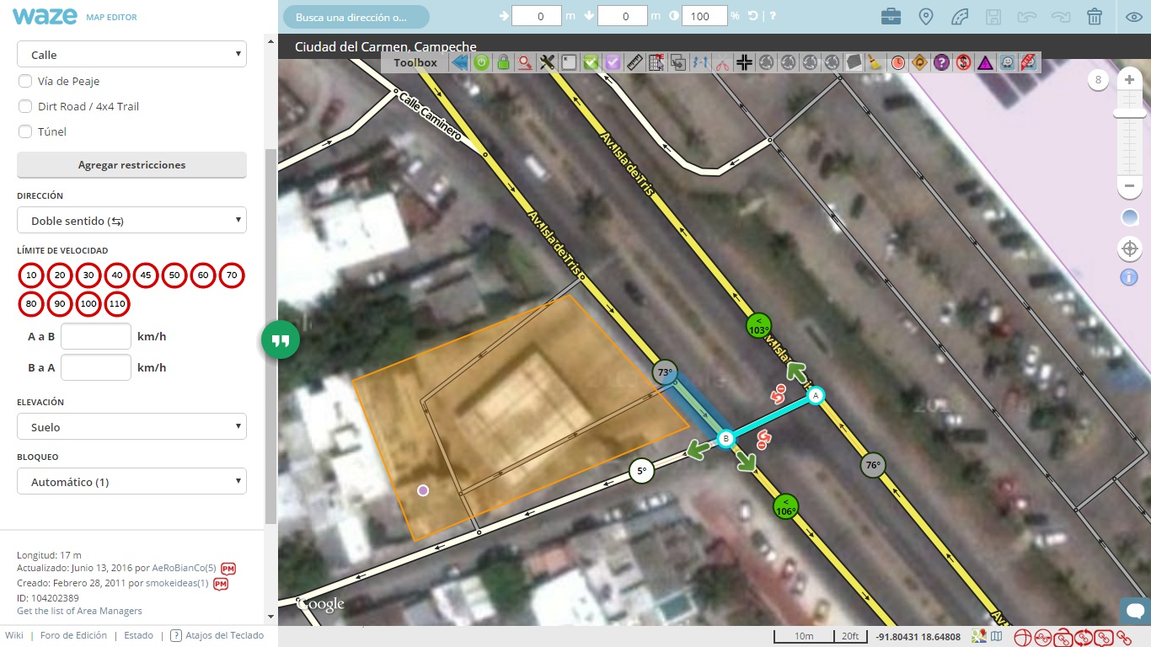Image resolution: width=1151 pixels, height=647 pixels.
Task: Select the draw road tool icon
Action: click(x=960, y=17)
